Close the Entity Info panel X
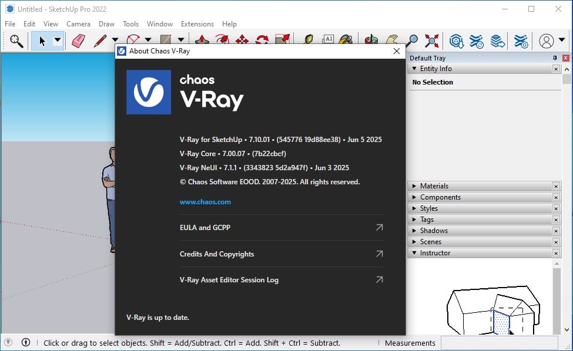Screen dimensions: 573x351 (x=556, y=69)
